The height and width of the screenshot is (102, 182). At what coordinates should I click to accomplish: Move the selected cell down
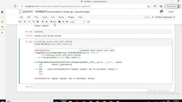[x=47, y=22]
